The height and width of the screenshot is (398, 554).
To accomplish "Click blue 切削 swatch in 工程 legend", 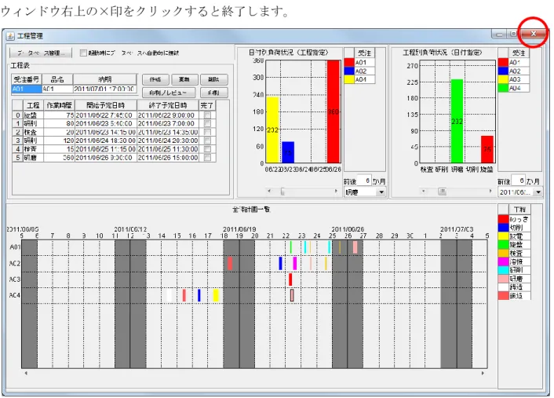I will point(504,228).
